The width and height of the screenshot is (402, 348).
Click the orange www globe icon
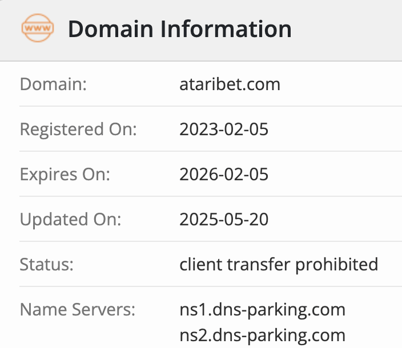[x=38, y=28]
